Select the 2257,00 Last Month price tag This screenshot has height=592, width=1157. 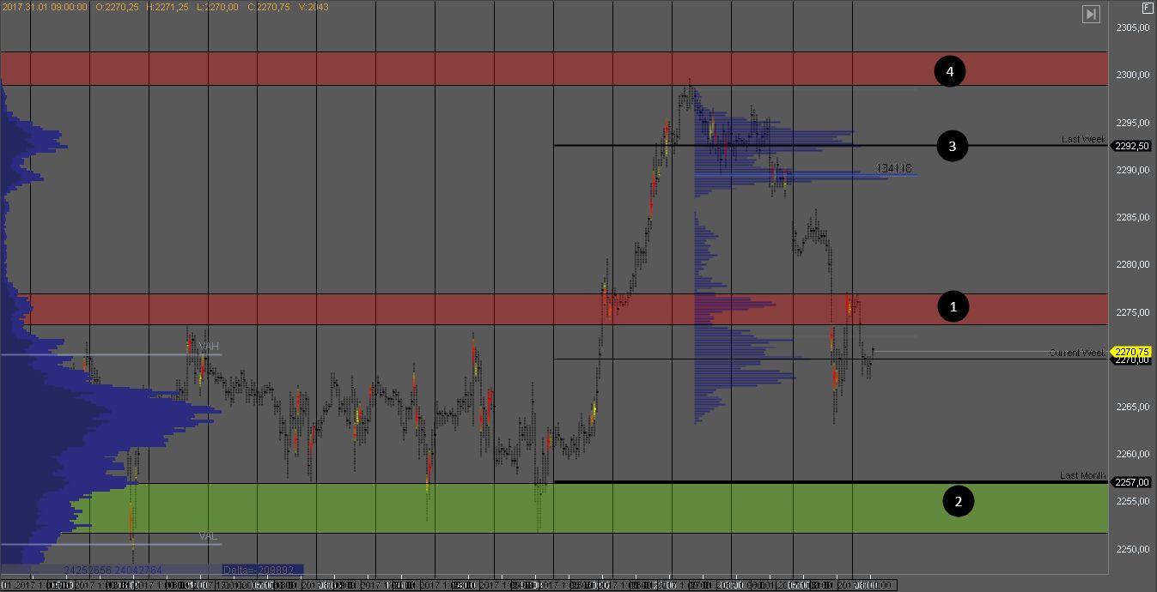coord(1132,482)
